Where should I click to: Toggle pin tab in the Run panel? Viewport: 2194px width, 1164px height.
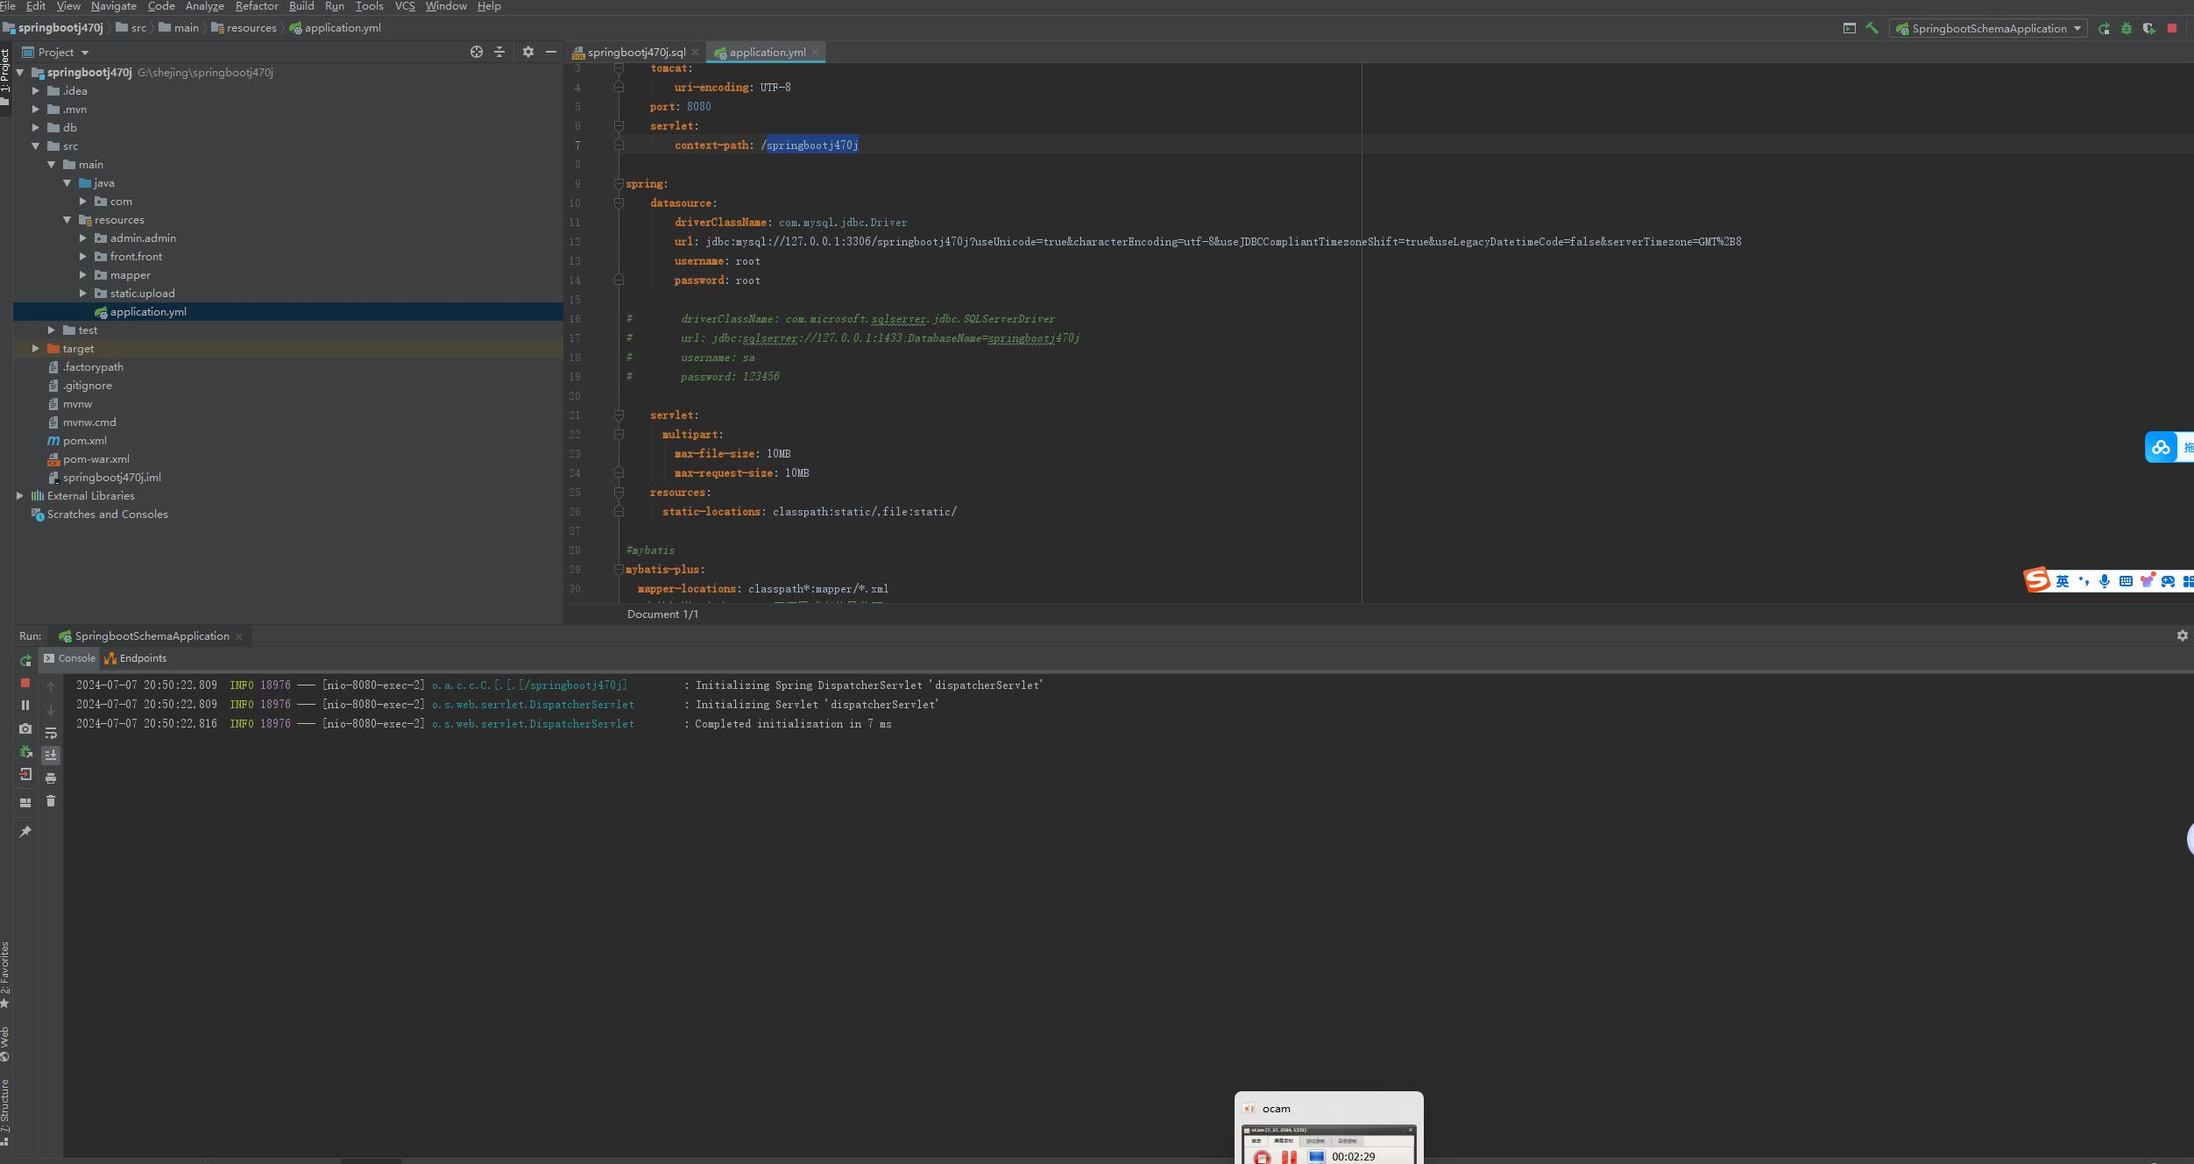[x=25, y=832]
